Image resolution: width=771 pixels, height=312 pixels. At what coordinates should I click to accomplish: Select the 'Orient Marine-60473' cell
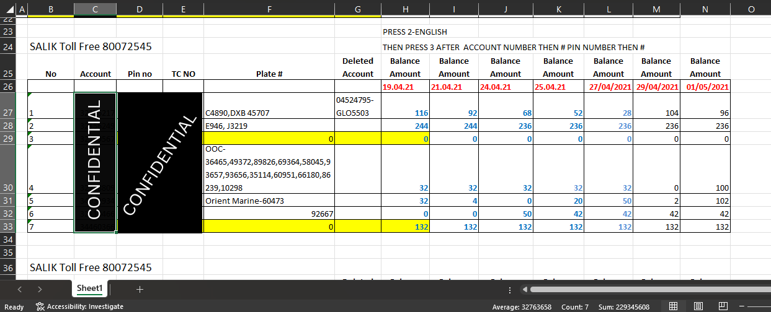pyautogui.click(x=269, y=201)
